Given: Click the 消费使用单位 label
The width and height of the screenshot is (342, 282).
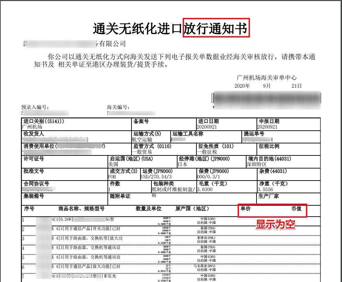Looking at the screenshot, I should tap(39, 146).
